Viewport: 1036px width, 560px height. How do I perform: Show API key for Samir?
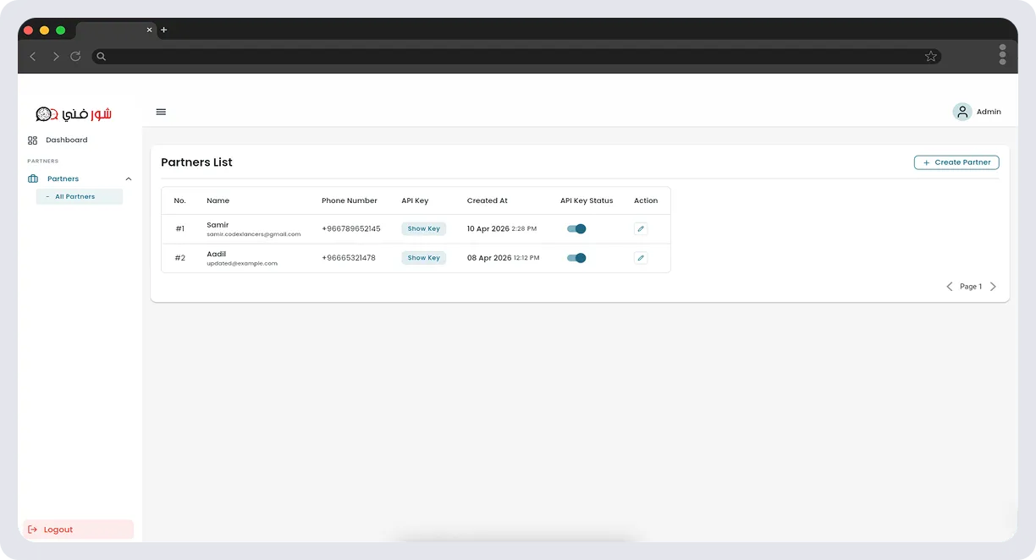(423, 228)
